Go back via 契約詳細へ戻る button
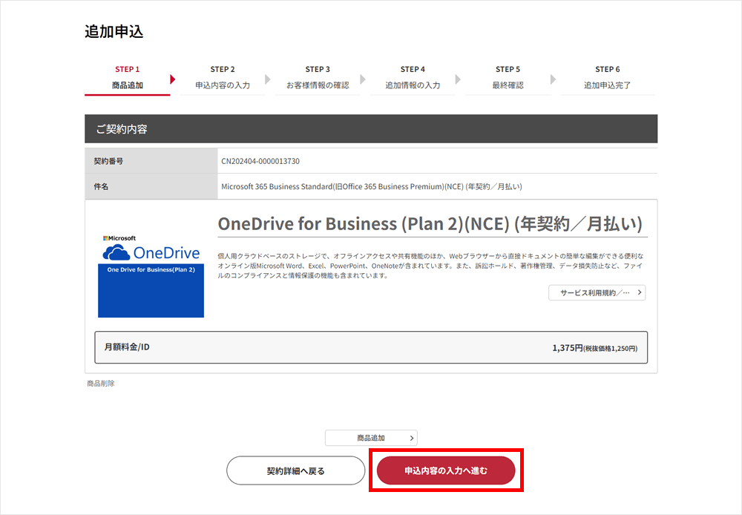Image resolution: width=742 pixels, height=515 pixels. point(296,470)
